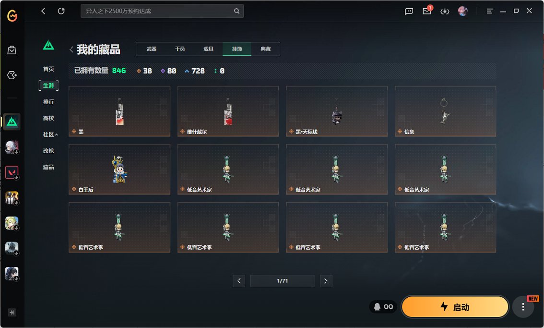Viewport: 544px width, 328px height.
Task: Click the refresh icon next to search bar
Action: pos(61,11)
